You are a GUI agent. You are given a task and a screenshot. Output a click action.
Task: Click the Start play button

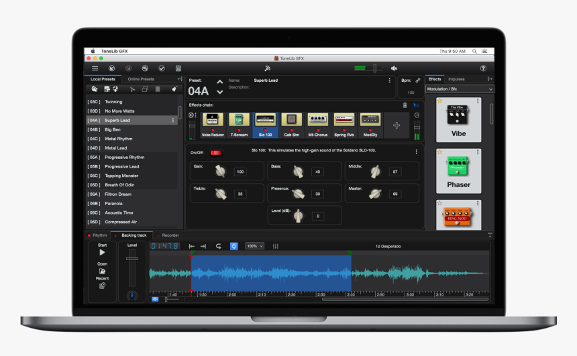[102, 253]
